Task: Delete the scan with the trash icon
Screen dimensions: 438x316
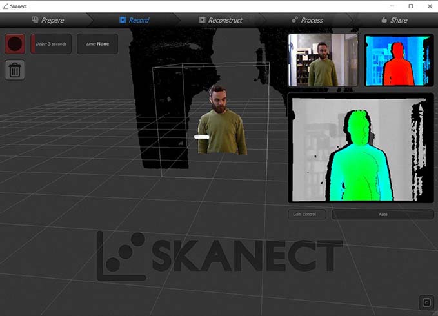Action: point(15,70)
